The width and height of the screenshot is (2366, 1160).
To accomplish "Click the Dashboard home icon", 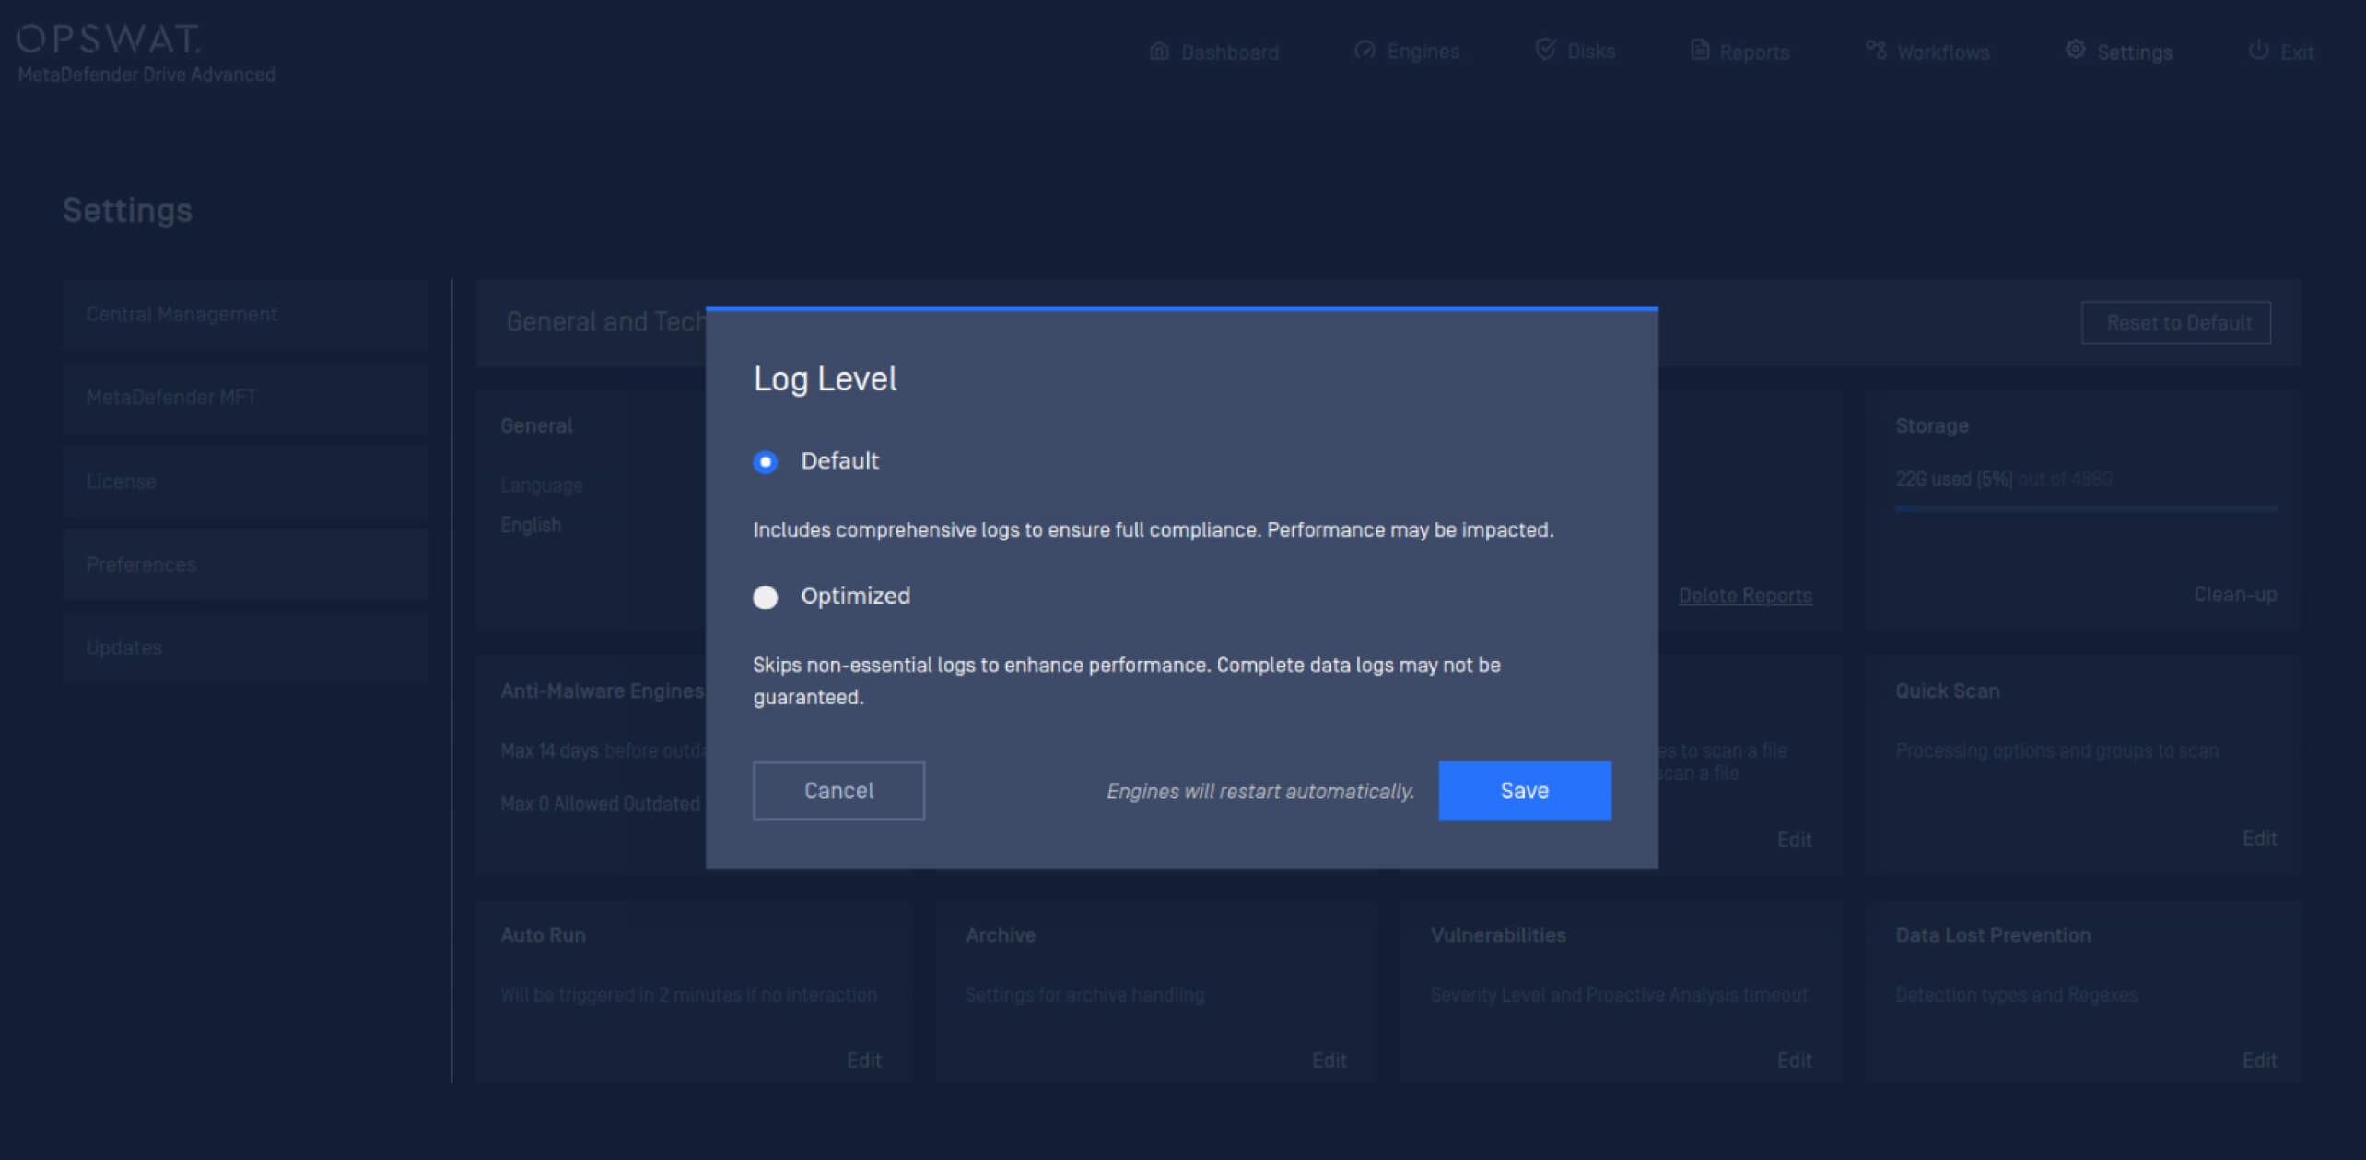I will pos(1159,52).
